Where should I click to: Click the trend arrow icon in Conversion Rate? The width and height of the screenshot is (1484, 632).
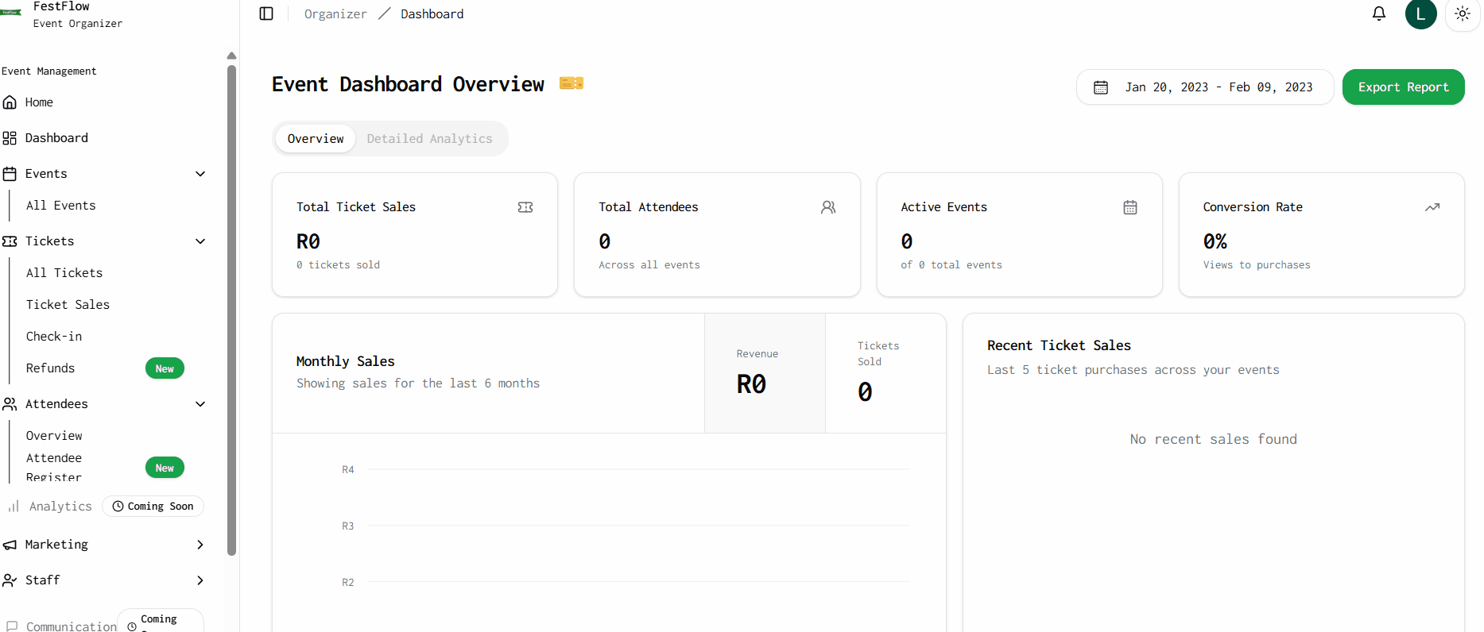1432,207
